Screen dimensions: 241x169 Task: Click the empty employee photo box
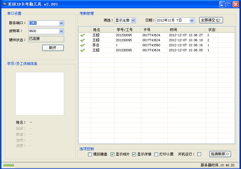(x=40, y=94)
